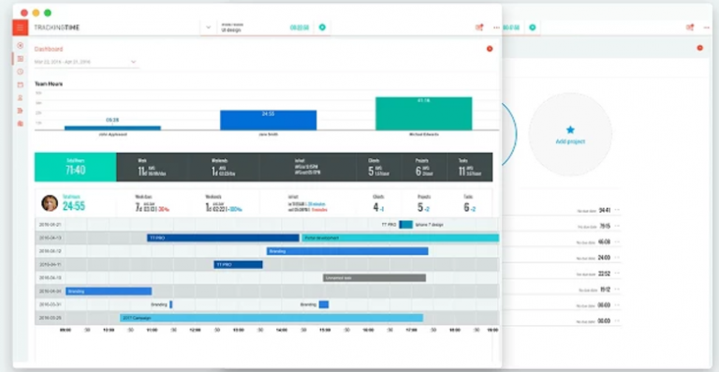
Task: Select the 2017 Campaign timeline bar
Action: [271, 318]
